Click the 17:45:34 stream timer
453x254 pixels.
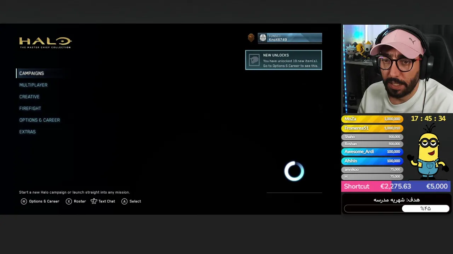click(x=428, y=119)
